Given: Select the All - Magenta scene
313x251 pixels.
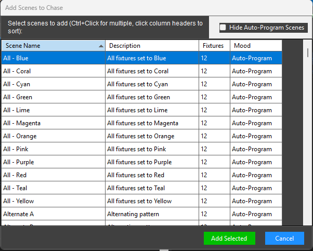Looking at the screenshot, I should (52, 123).
